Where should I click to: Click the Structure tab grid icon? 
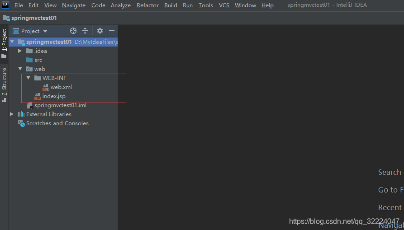4,100
